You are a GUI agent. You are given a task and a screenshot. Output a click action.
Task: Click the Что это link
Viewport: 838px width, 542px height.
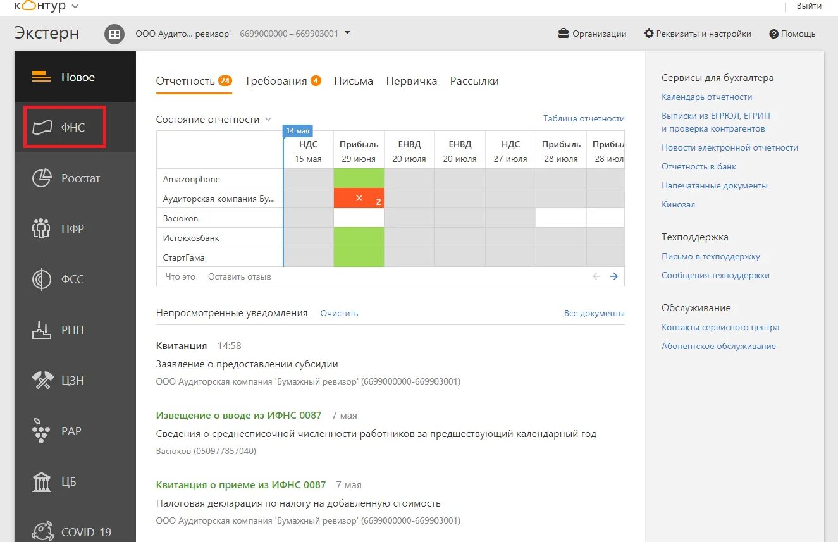[x=180, y=276]
